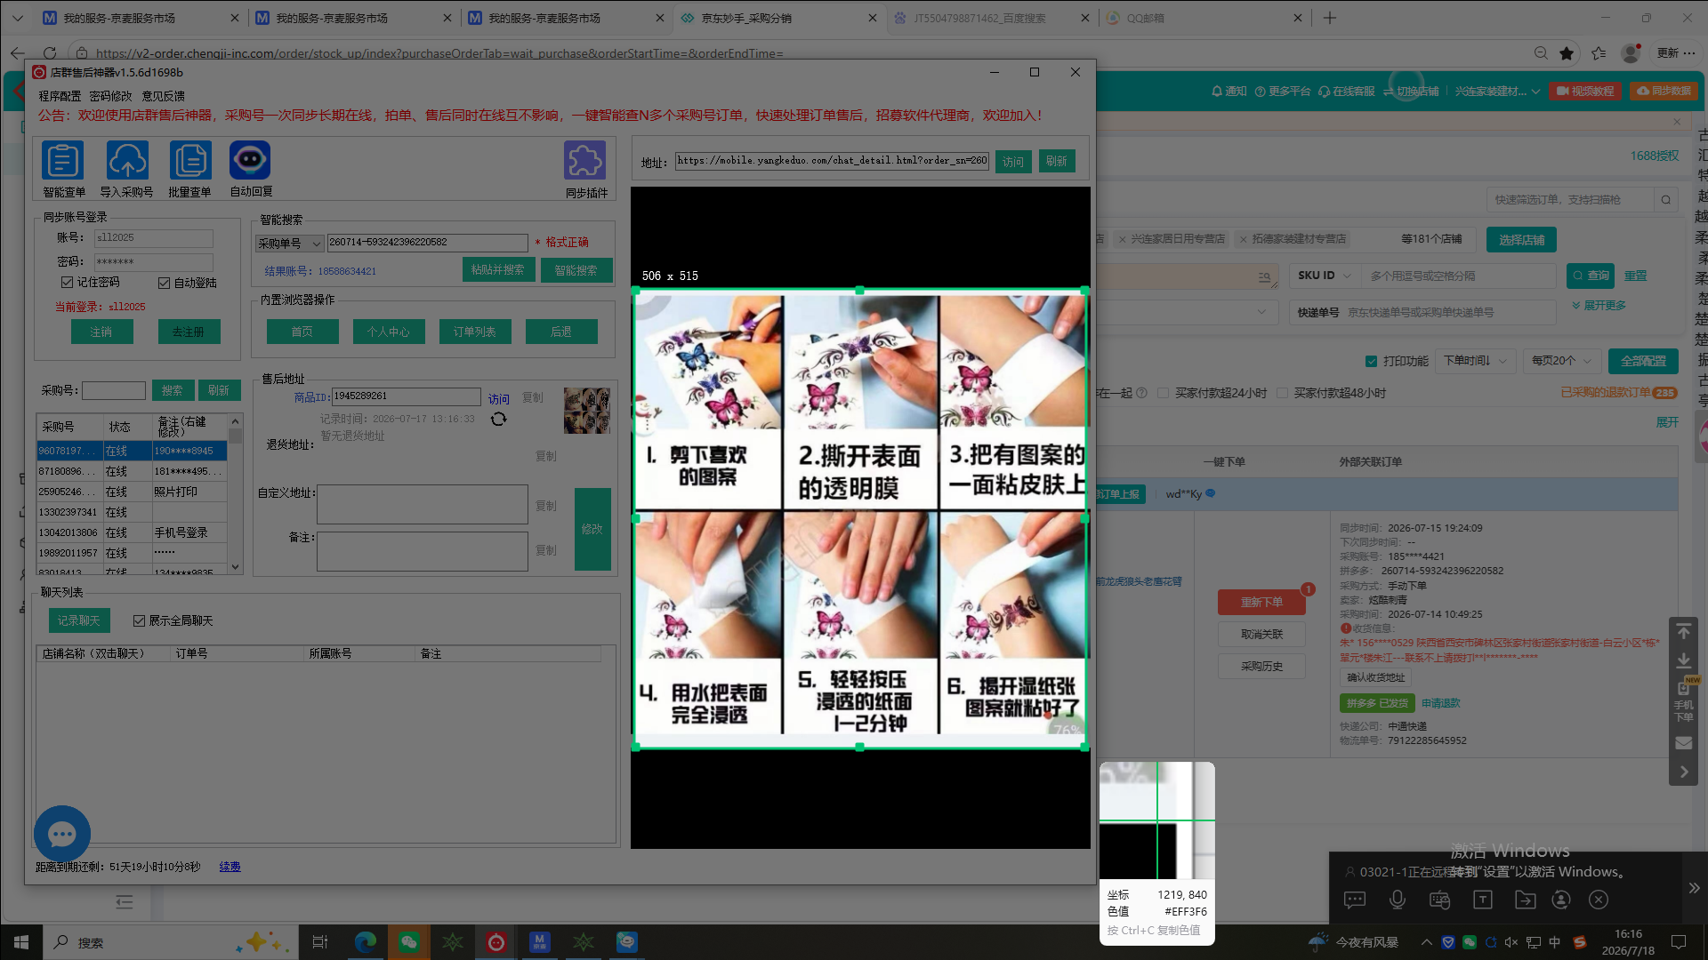
Task: Open the 密码修改 menu
Action: click(x=110, y=96)
